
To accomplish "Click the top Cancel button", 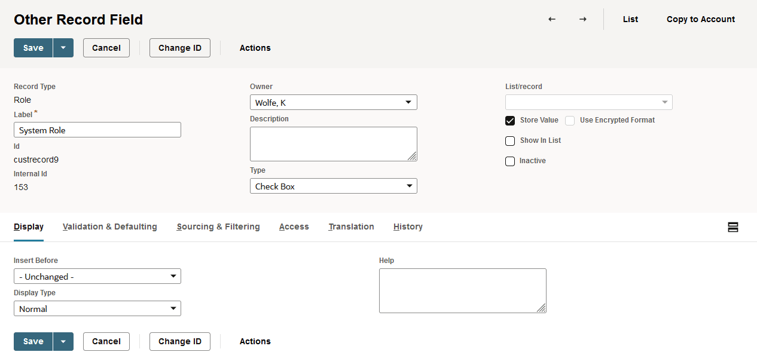I will [x=106, y=48].
